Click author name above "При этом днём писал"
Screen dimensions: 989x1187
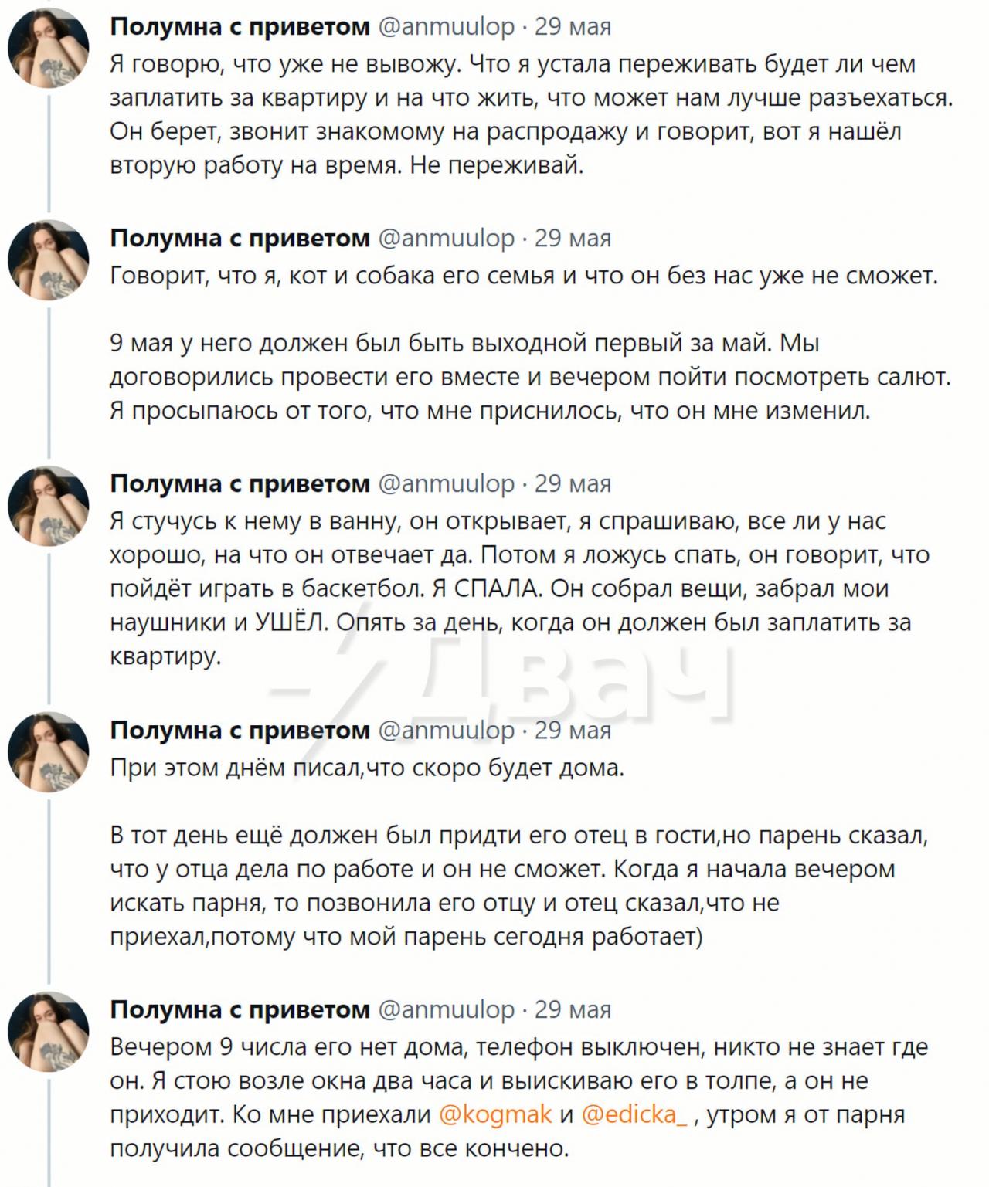[240, 731]
